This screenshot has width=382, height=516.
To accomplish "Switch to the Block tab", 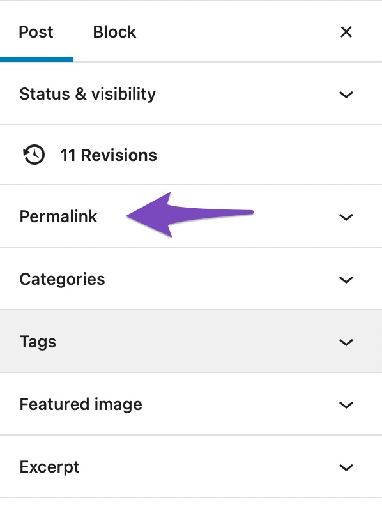I will (114, 31).
